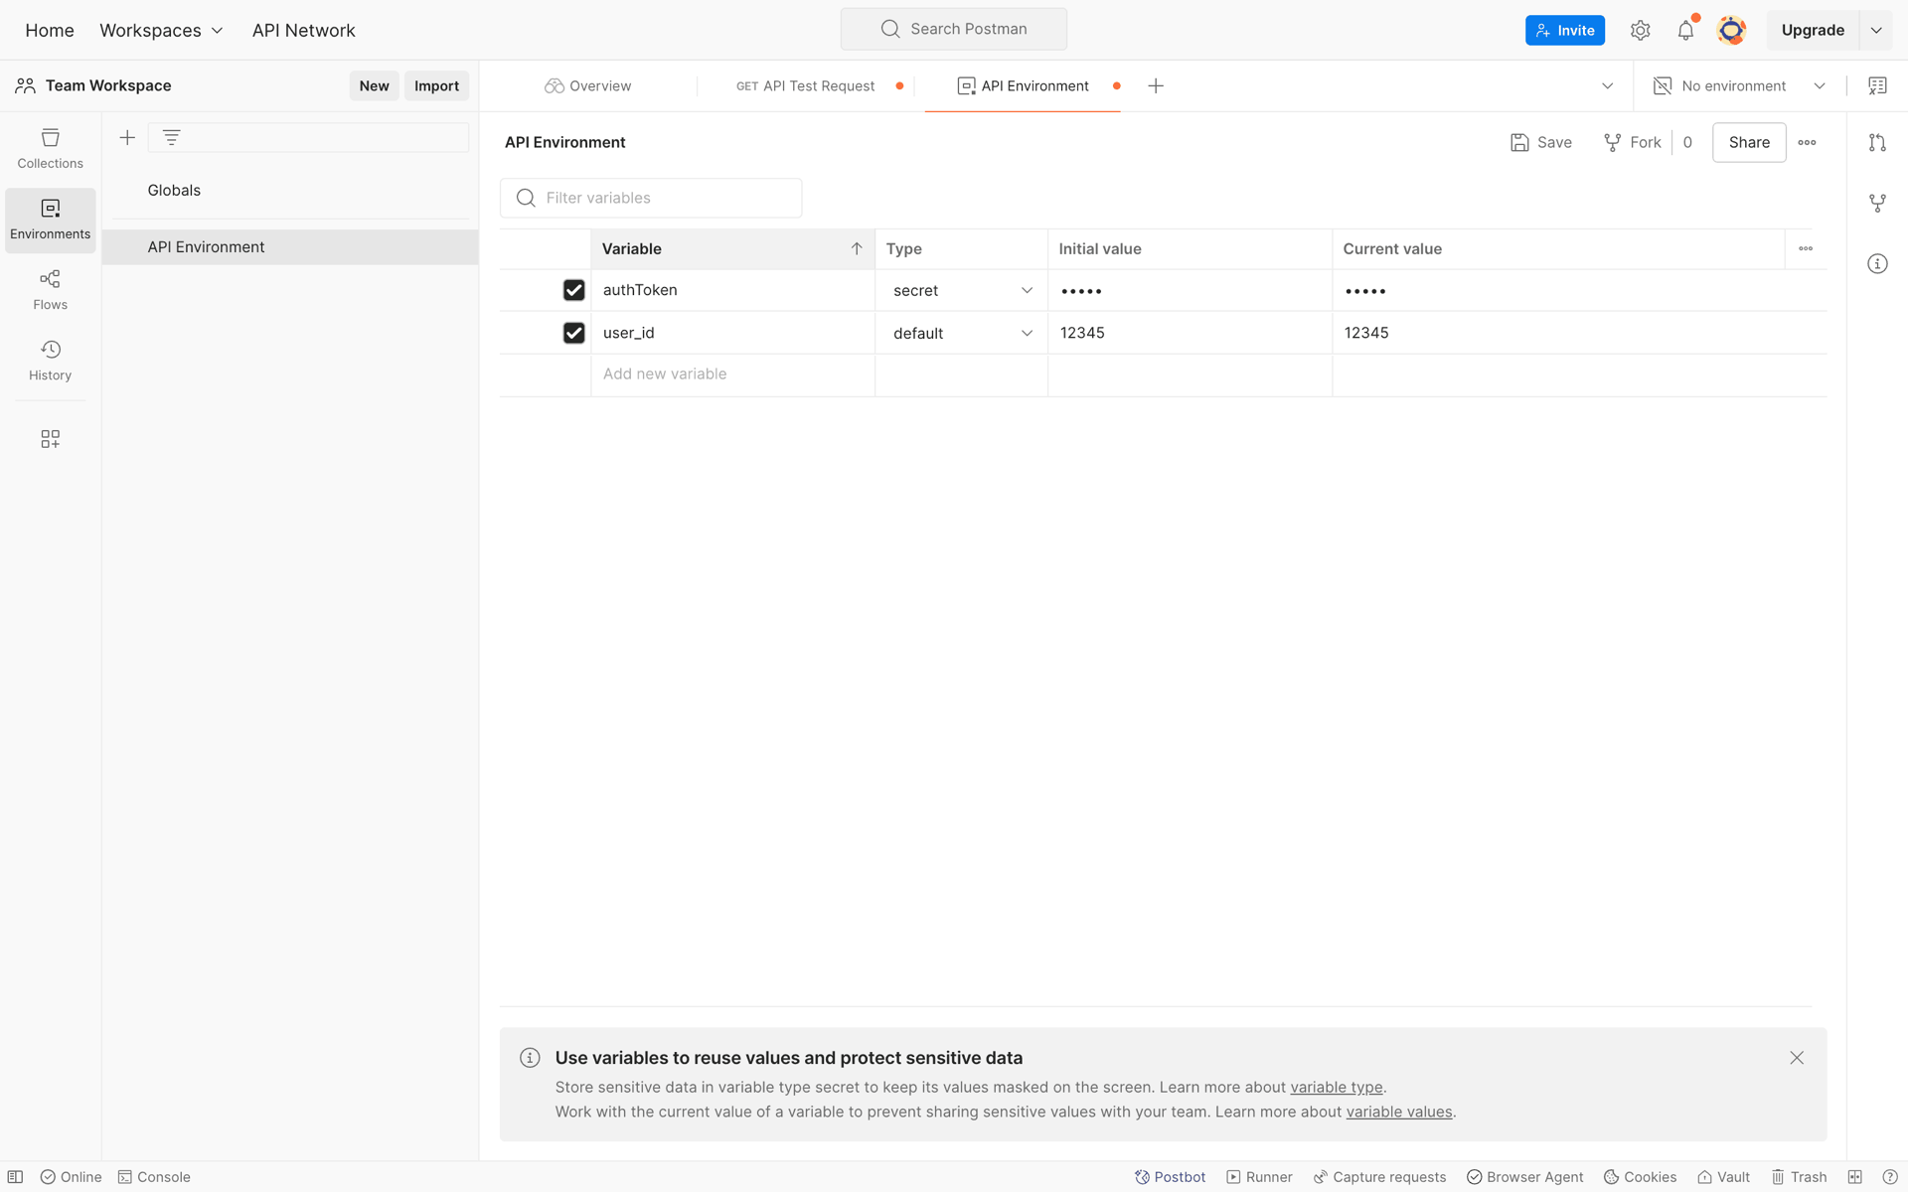Open Postbot from status bar
1908x1192 pixels.
pyautogui.click(x=1170, y=1177)
